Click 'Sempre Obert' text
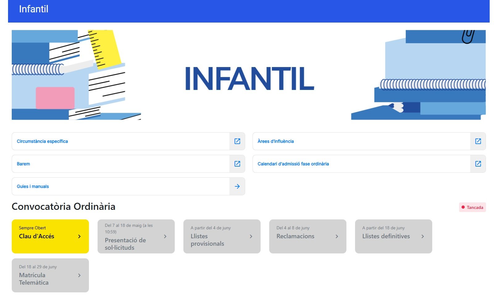The width and height of the screenshot is (494, 297). pyautogui.click(x=32, y=228)
